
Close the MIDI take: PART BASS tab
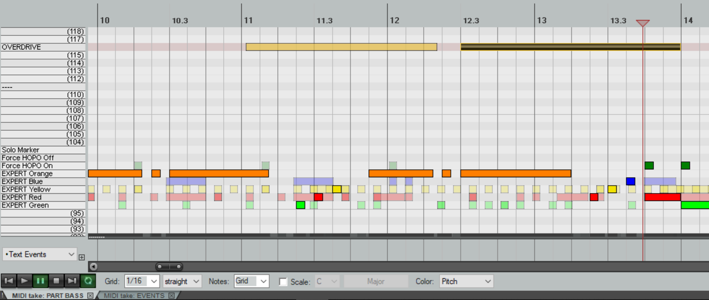click(x=90, y=296)
